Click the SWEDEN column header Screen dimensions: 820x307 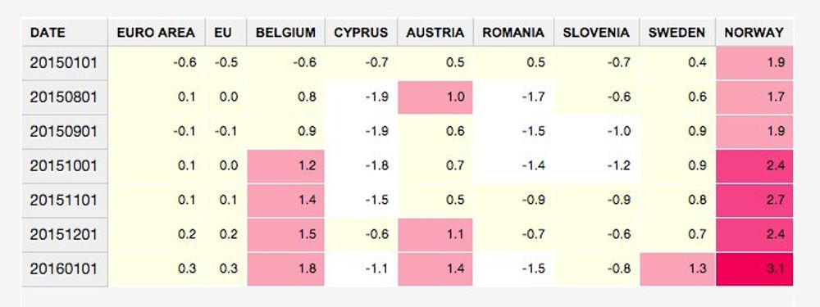click(677, 33)
